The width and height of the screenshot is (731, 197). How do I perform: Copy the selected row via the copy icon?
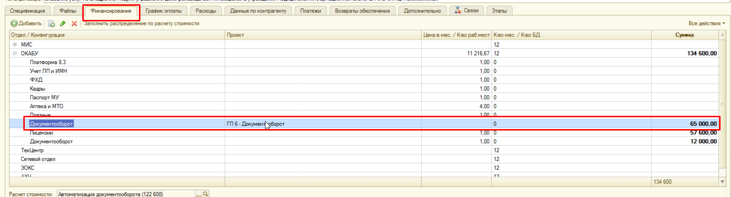pos(51,23)
